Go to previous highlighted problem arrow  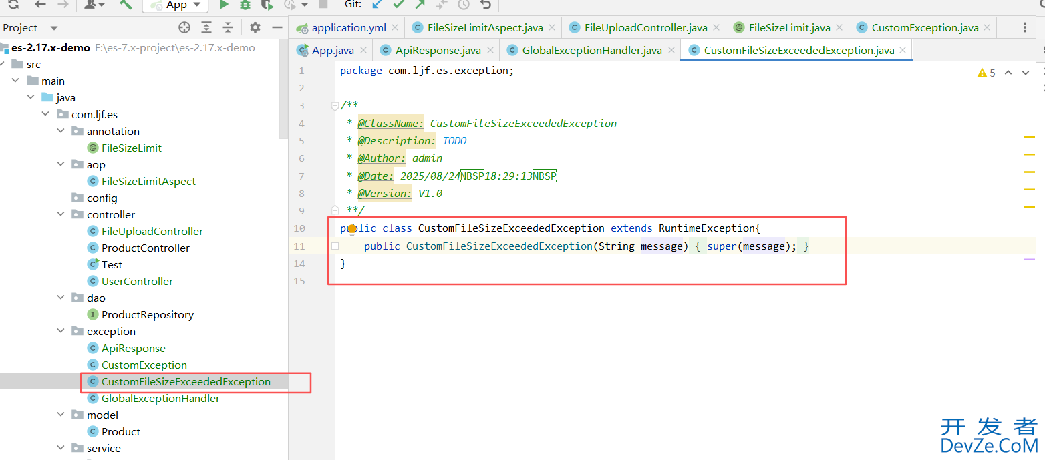(x=1008, y=73)
